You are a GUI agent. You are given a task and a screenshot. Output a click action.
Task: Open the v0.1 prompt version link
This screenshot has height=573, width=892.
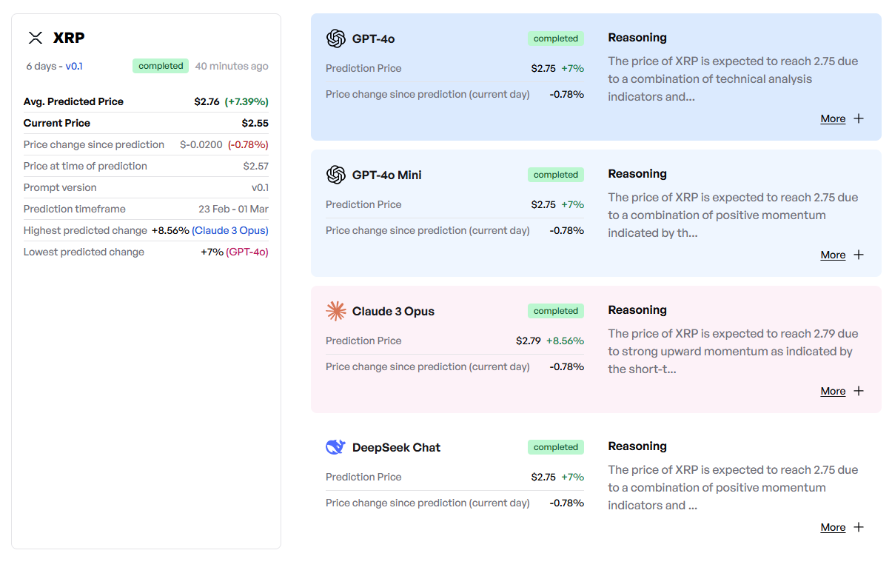point(74,66)
